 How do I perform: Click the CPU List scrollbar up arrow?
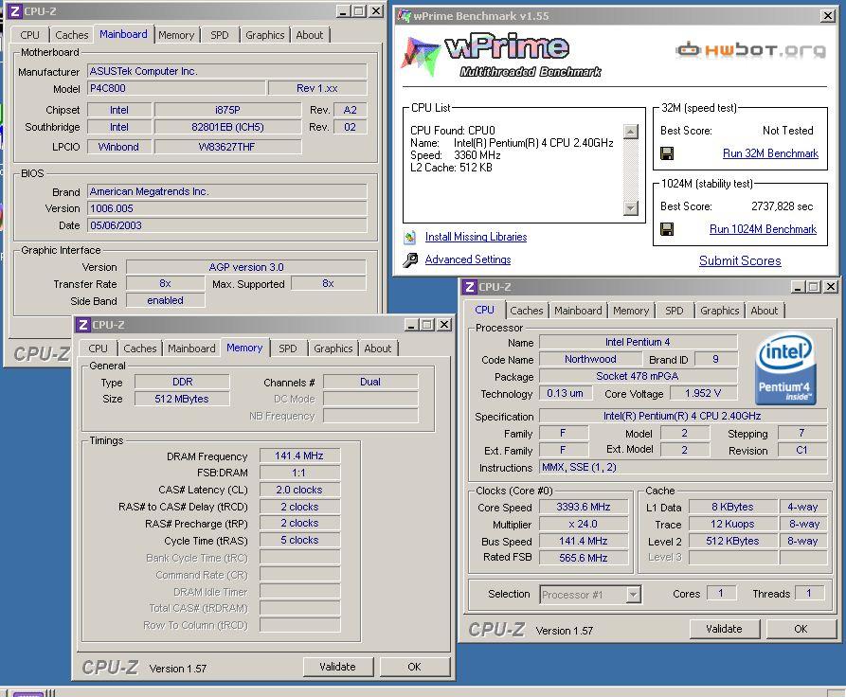tap(630, 131)
